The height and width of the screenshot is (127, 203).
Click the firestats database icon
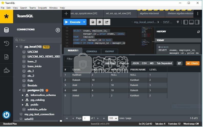tap(24, 86)
